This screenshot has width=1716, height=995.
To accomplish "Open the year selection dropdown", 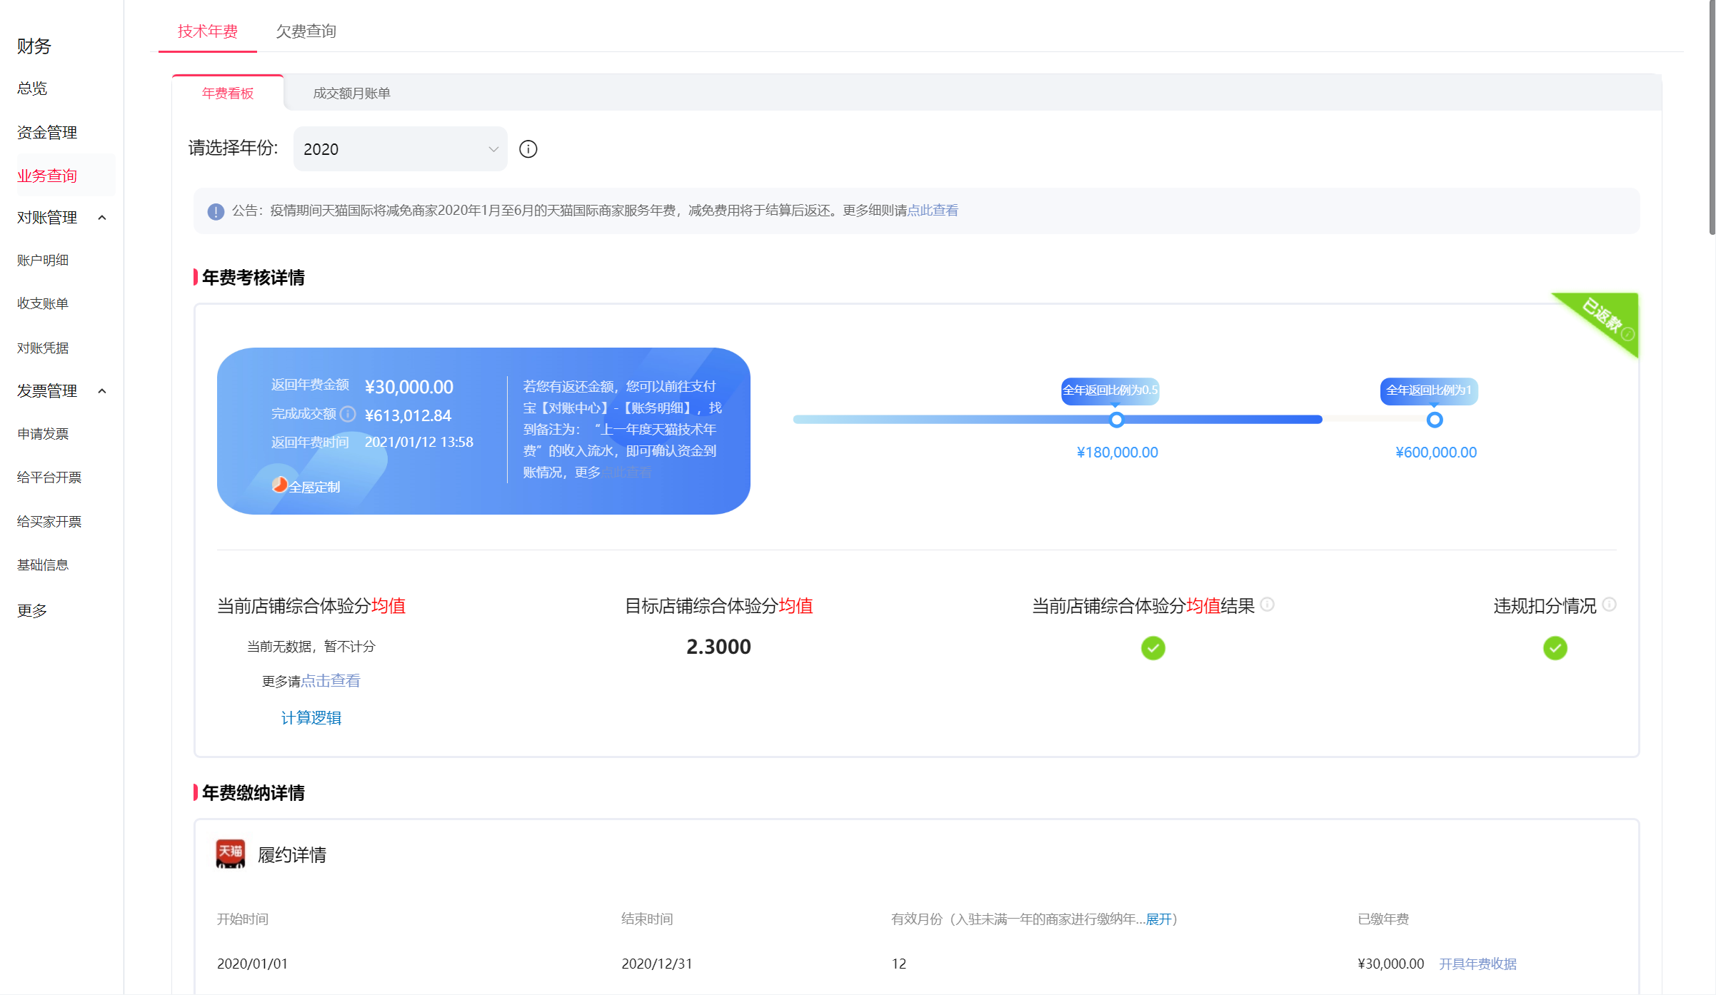I will [400, 149].
